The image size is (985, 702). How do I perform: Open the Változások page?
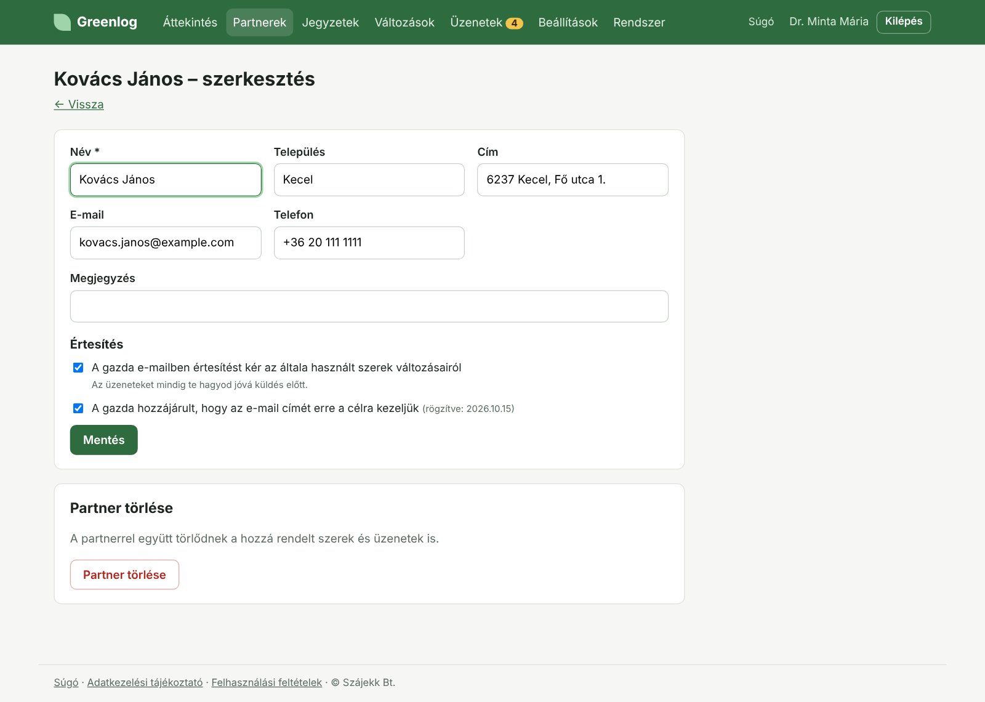404,22
